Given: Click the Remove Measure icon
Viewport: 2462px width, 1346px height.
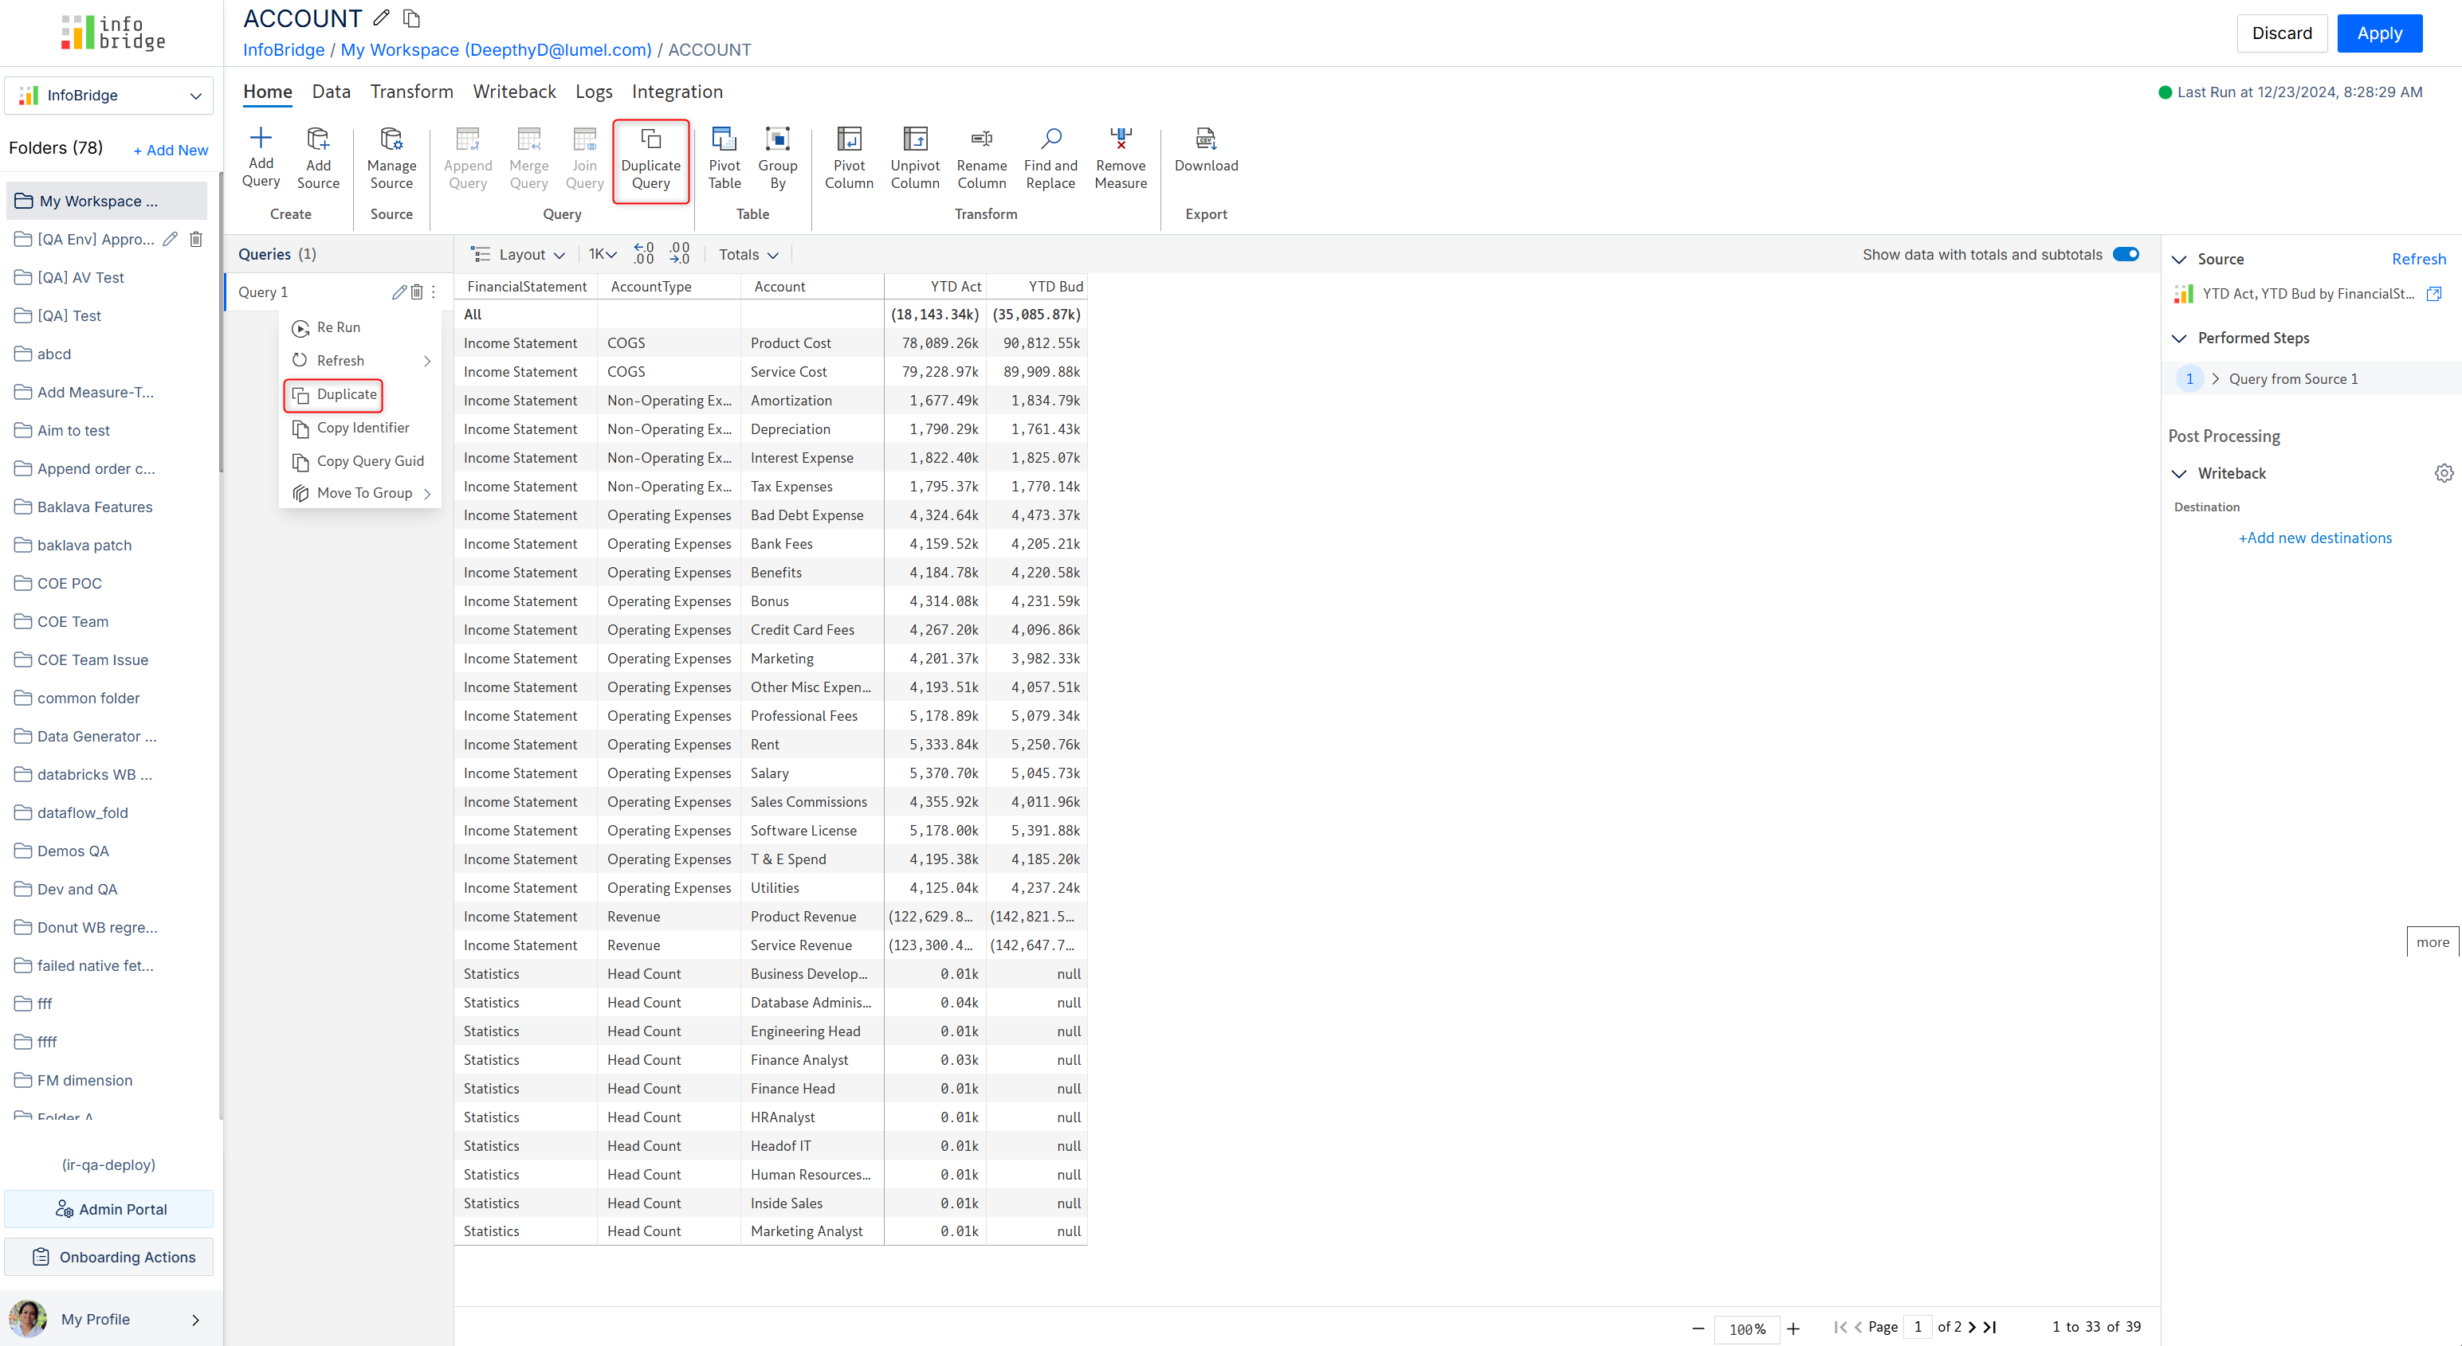Looking at the screenshot, I should click(1120, 139).
